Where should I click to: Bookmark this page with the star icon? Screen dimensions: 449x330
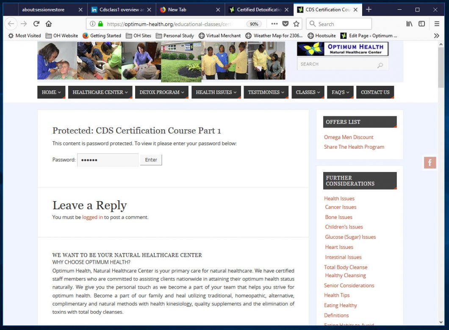pyautogui.click(x=297, y=24)
